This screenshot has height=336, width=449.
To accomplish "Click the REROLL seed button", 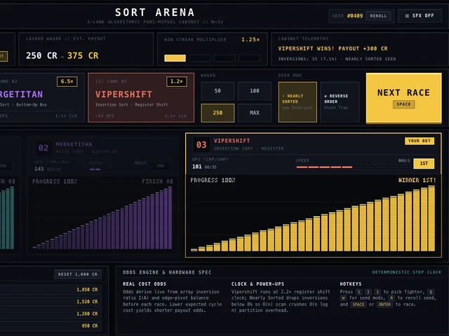I will coord(378,16).
